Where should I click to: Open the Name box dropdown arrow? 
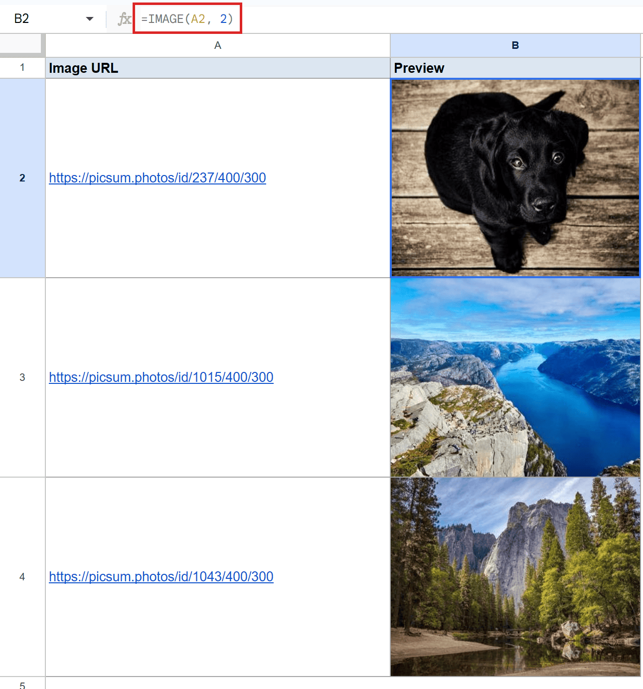pos(90,19)
